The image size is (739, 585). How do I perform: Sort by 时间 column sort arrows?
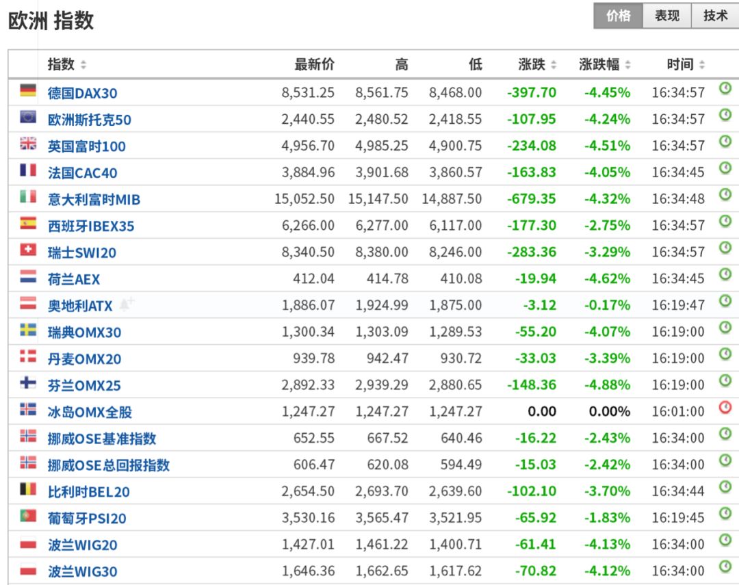pyautogui.click(x=702, y=66)
